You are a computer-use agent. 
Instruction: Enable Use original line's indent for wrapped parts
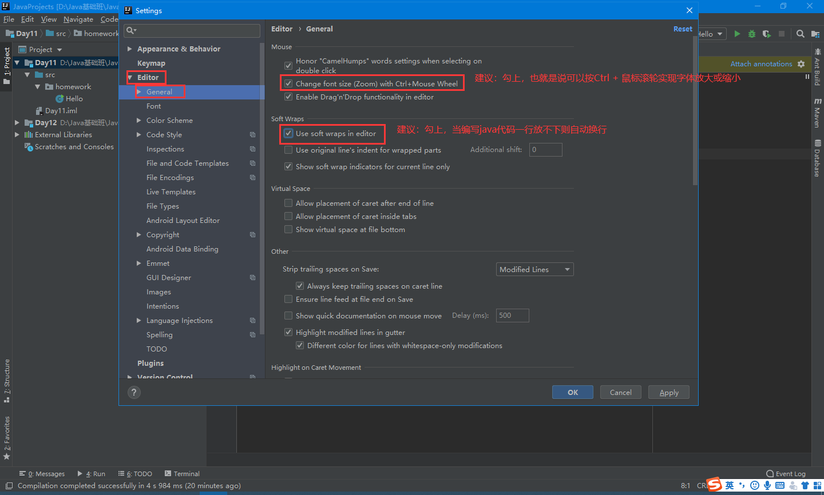[288, 150]
